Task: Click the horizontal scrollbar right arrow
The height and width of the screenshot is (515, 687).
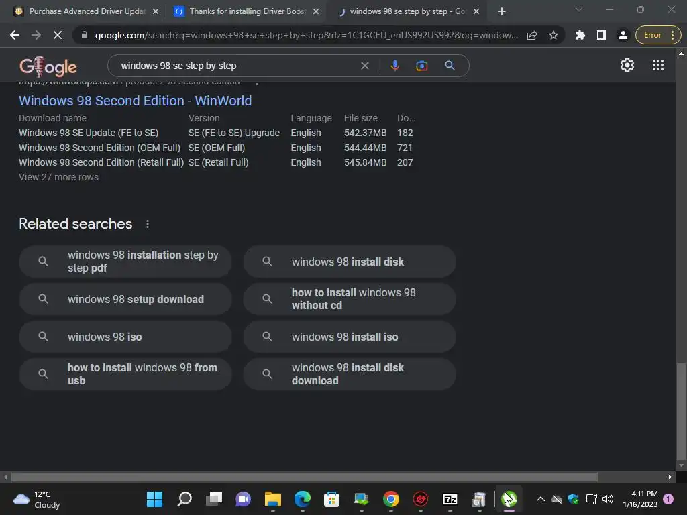Action: (670, 477)
